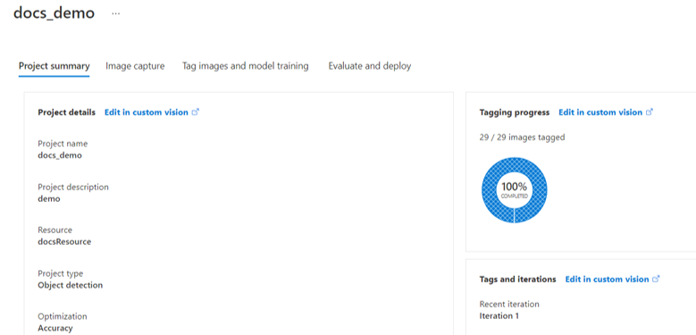The width and height of the screenshot is (696, 335).
Task: Click the 100% completed tagging progress donut
Action: pyautogui.click(x=515, y=190)
